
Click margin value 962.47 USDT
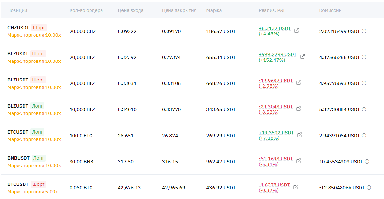coord(221,162)
